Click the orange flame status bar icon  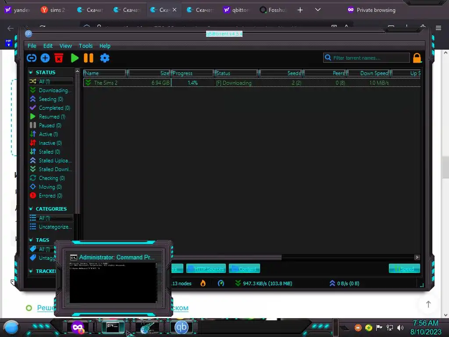click(x=203, y=283)
